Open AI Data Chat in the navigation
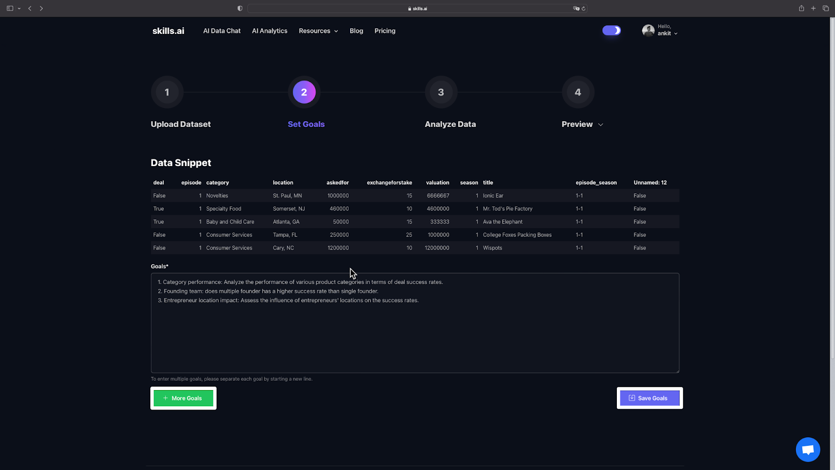 pyautogui.click(x=222, y=31)
